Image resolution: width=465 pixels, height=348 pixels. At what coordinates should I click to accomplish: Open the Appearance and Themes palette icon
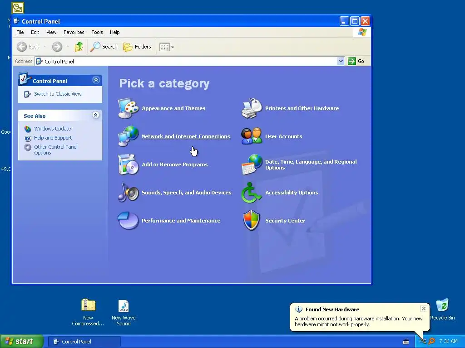pyautogui.click(x=128, y=108)
